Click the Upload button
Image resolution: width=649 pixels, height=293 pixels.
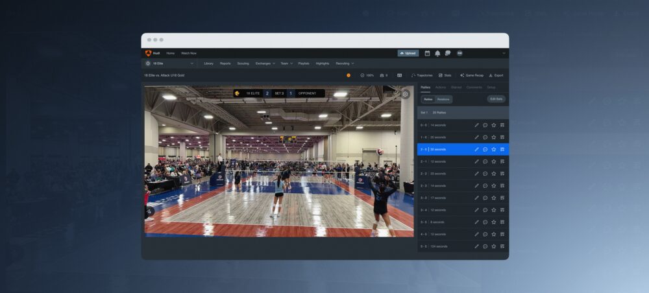click(408, 53)
